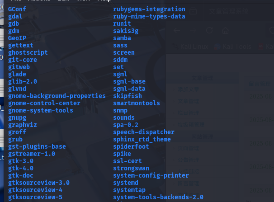The image size is (274, 202).
Task: Click the sgml-base entry
Action: pos(129,81)
